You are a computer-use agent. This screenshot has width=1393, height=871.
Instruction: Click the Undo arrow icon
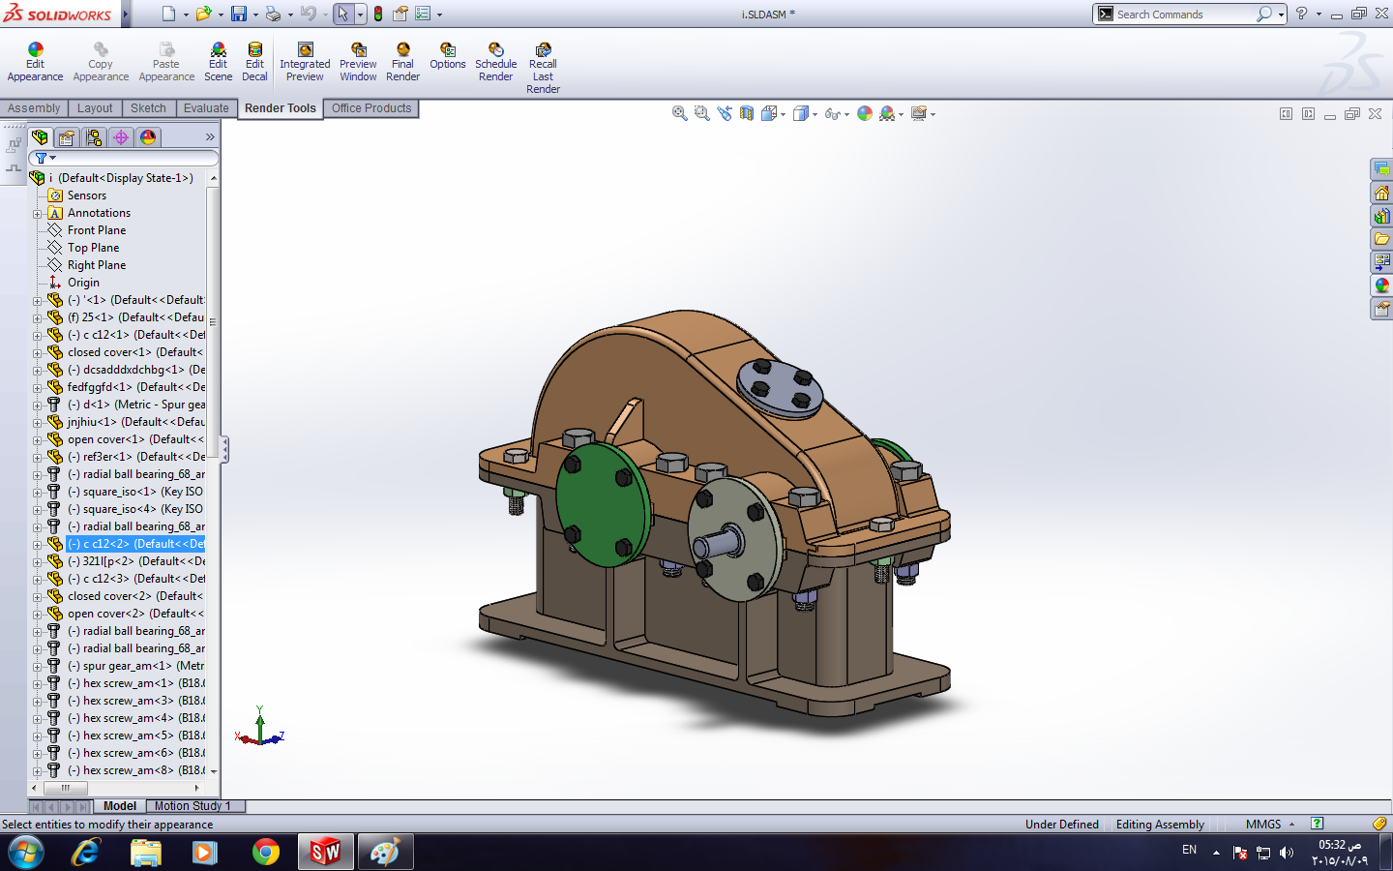click(x=309, y=14)
